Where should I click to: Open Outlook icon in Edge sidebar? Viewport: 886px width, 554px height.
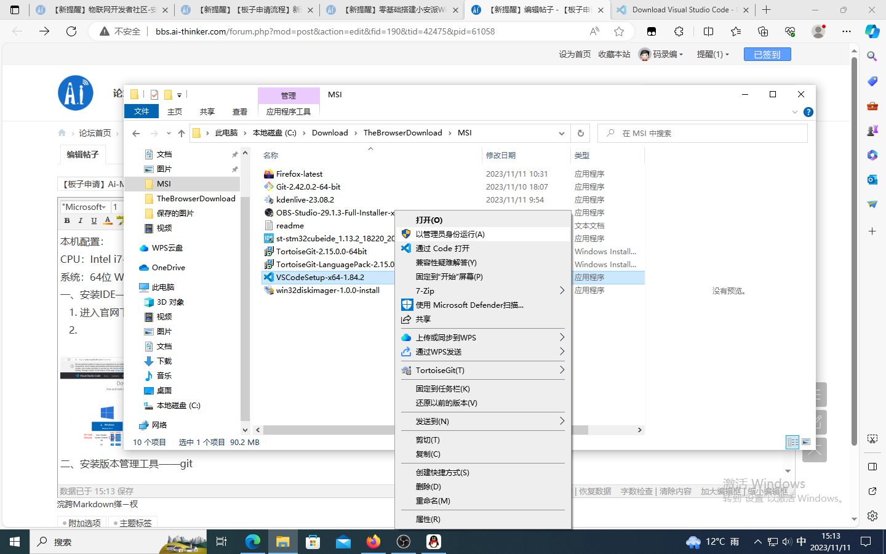(872, 179)
